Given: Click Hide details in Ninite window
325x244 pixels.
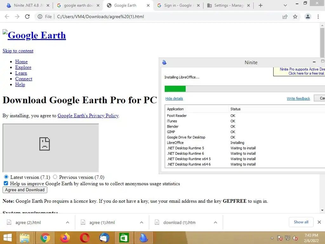Looking at the screenshot, I should 174,98.
